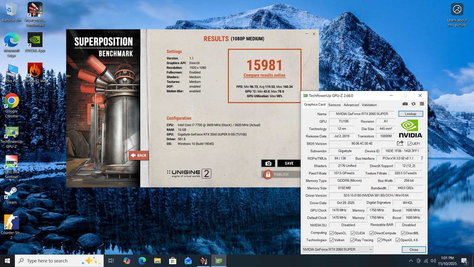Click the Compare results online link
Viewport: 474px width, 267px height.
(x=264, y=75)
